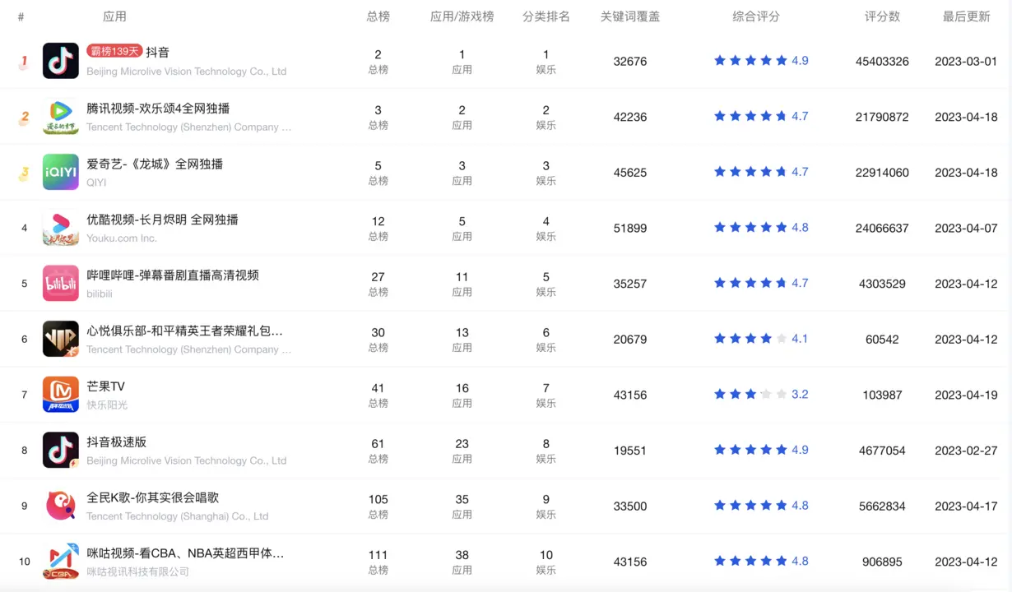Open 爱奇艺-《龙城》全网独播 title link
Image resolution: width=1012 pixels, height=592 pixels.
(x=155, y=164)
